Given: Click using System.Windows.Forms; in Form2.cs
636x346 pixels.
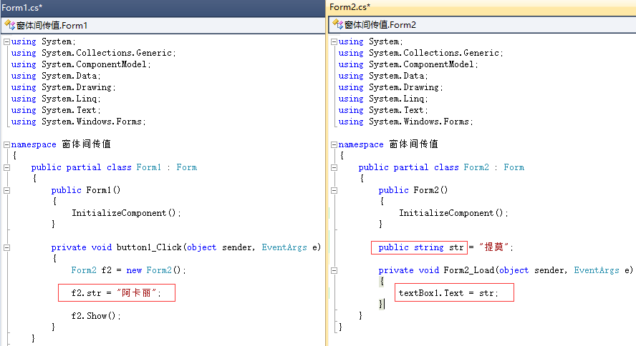Looking at the screenshot, I should click(405, 122).
